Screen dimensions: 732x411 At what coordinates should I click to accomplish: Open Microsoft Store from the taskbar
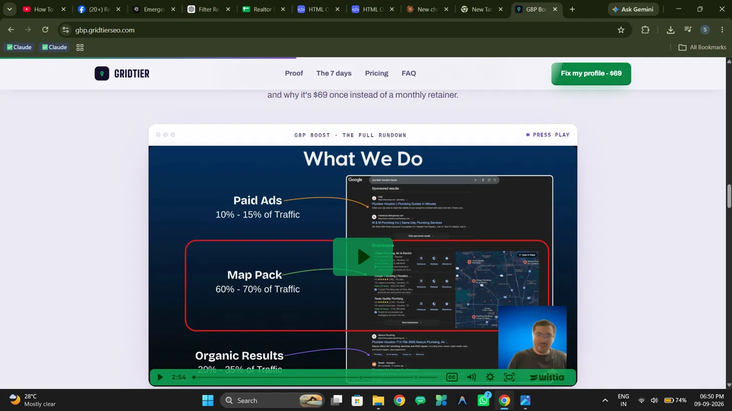(x=357, y=400)
